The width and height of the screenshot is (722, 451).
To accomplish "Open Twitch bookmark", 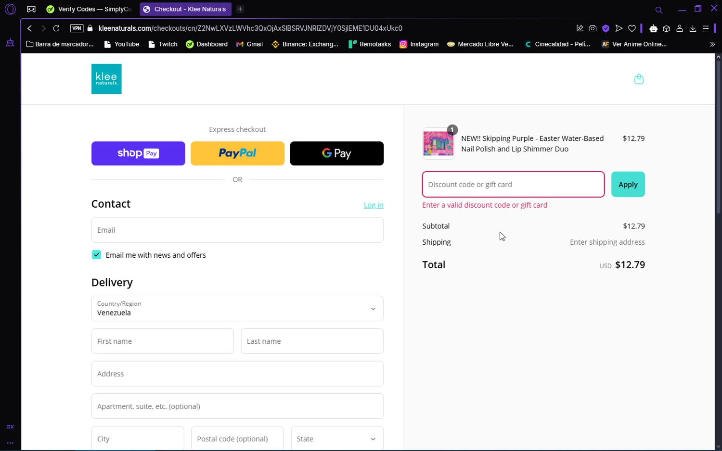I will [x=163, y=44].
